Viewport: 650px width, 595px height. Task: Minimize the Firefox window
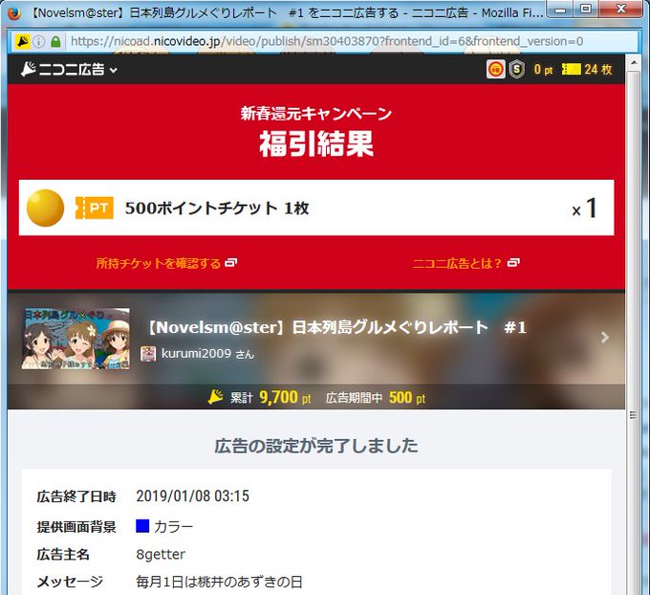point(559,10)
